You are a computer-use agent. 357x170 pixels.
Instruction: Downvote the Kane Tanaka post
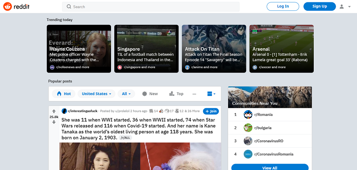(54, 122)
